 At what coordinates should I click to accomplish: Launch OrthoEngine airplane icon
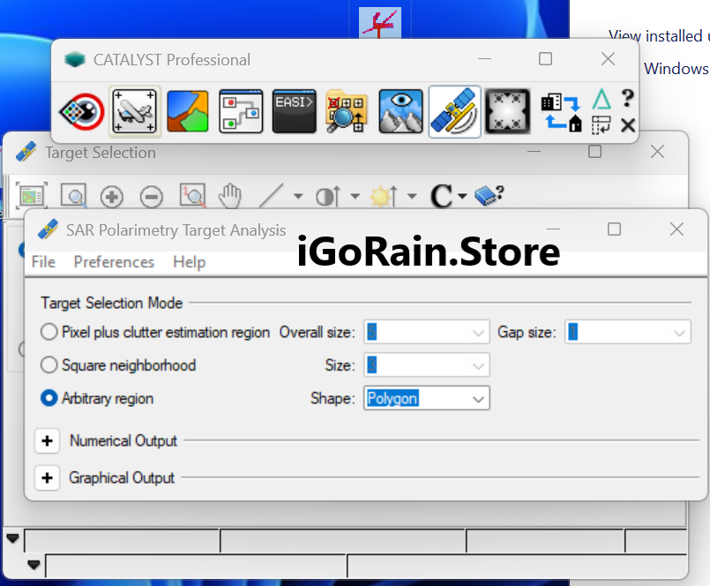134,111
